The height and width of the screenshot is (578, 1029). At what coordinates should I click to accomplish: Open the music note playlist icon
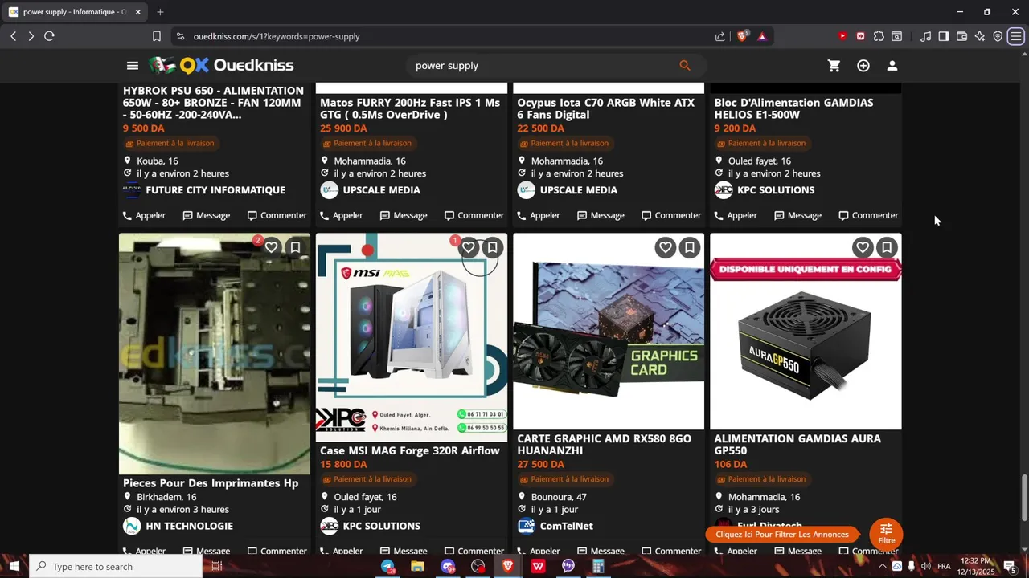925,36
